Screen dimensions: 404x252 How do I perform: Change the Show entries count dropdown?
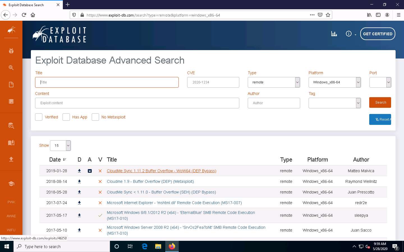[60, 146]
